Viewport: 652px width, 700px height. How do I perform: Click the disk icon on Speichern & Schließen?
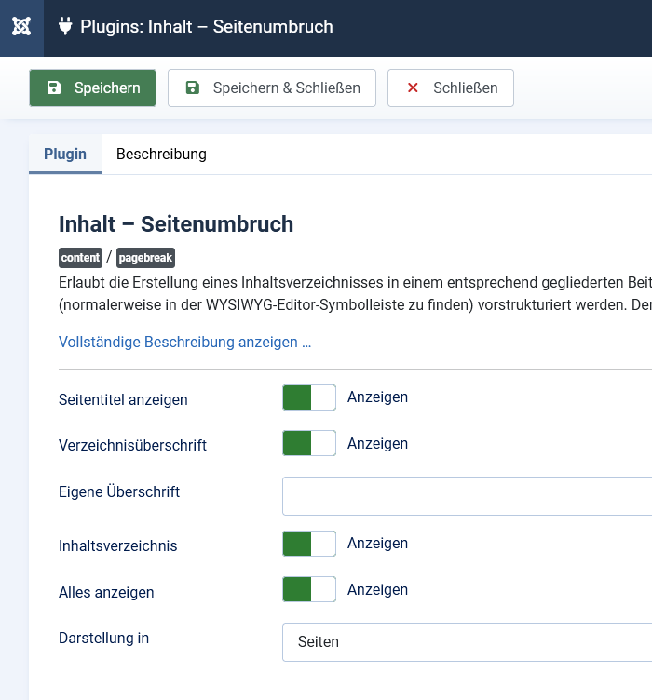pyautogui.click(x=193, y=88)
